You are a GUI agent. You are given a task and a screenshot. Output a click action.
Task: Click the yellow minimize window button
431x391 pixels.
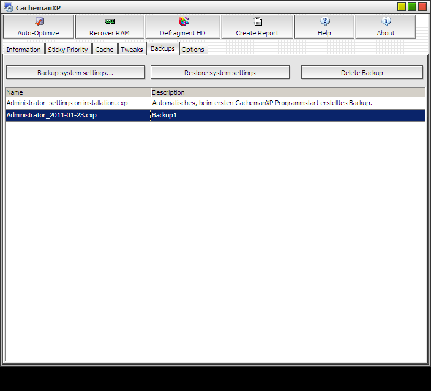402,7
